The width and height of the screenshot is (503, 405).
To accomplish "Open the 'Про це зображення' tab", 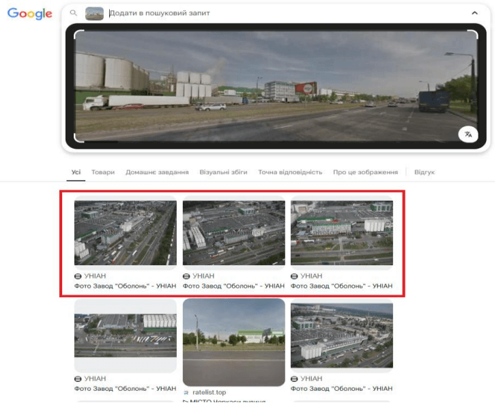I will (x=365, y=172).
